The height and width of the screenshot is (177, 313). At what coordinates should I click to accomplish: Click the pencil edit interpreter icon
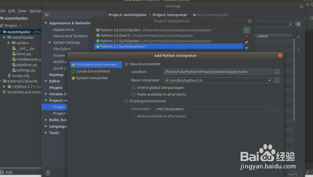pyautogui.click(x=247, y=42)
